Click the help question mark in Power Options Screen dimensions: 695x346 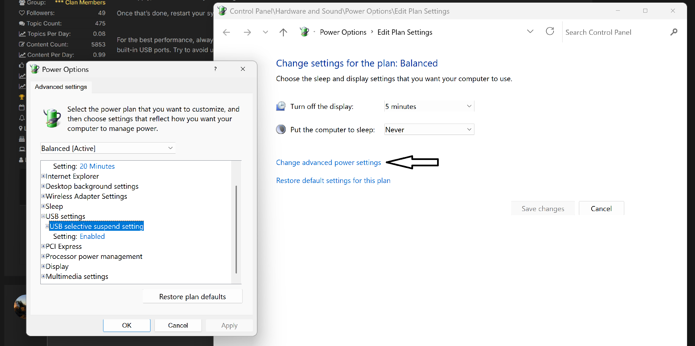pyautogui.click(x=216, y=69)
